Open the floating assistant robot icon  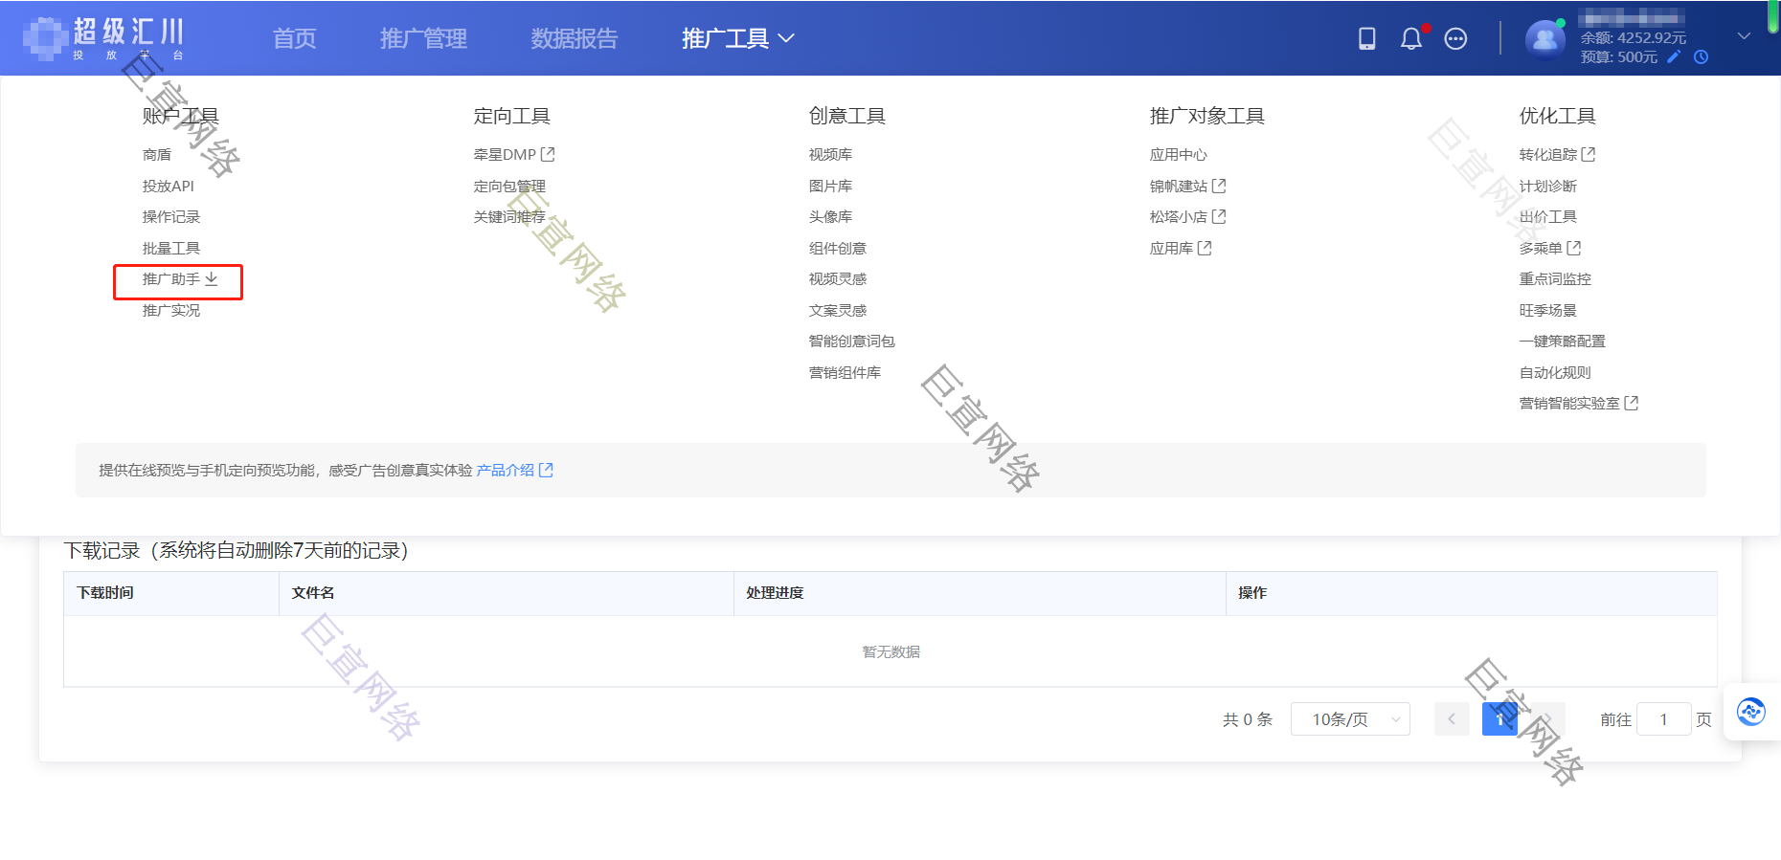coord(1751,712)
